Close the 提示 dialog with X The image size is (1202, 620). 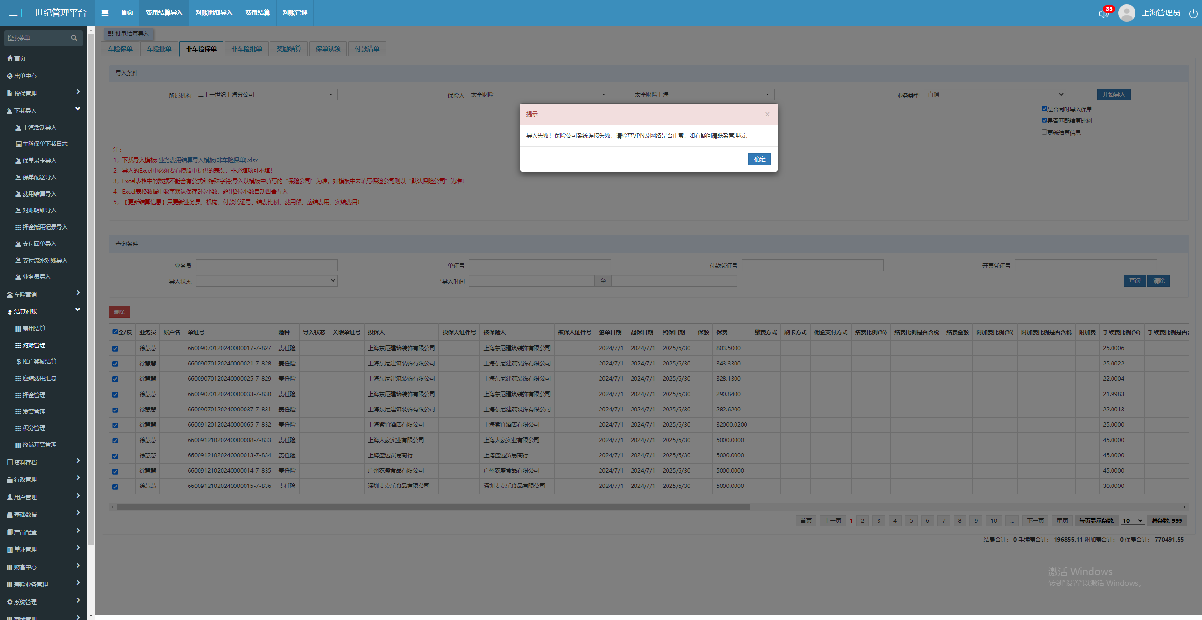(767, 114)
